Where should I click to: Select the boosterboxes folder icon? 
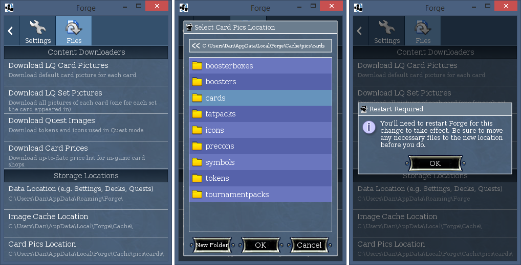[197, 66]
